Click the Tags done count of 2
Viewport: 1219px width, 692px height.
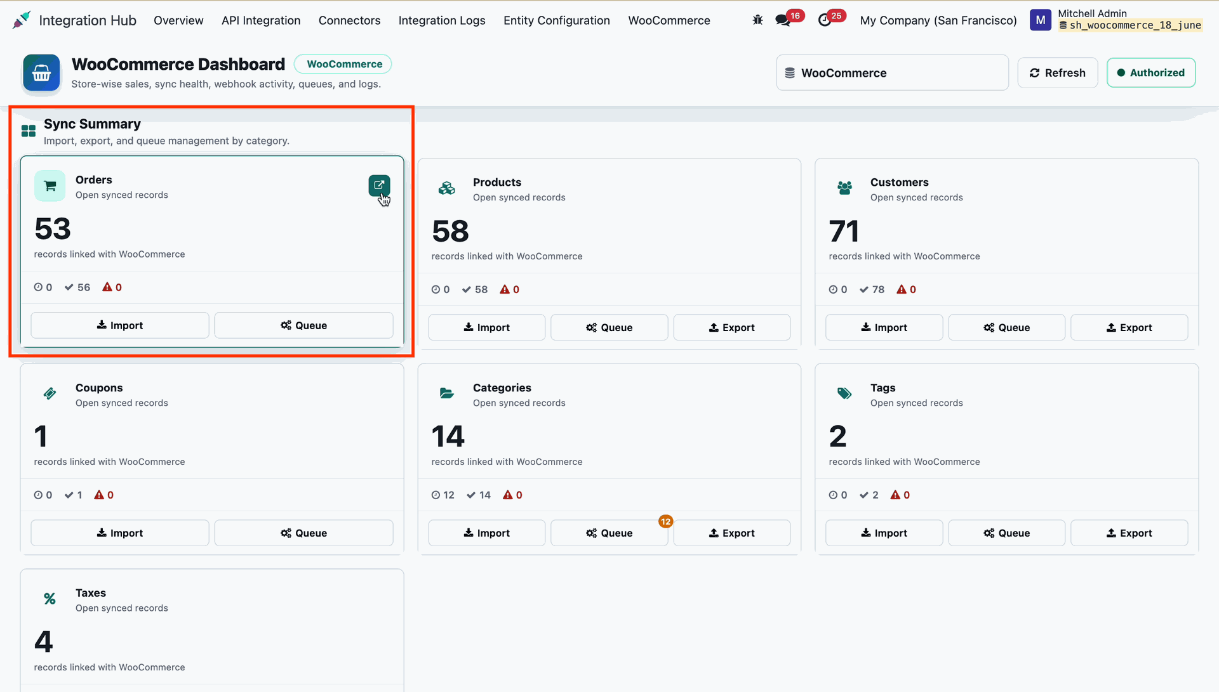(x=869, y=495)
